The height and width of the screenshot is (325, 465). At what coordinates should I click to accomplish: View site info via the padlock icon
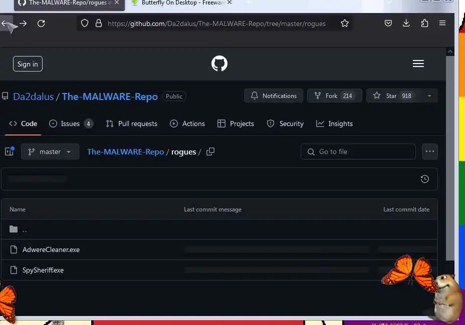pyautogui.click(x=99, y=23)
